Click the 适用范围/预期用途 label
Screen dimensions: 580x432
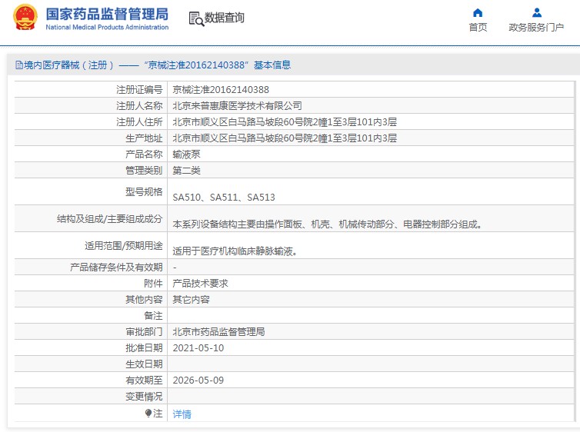124,246
